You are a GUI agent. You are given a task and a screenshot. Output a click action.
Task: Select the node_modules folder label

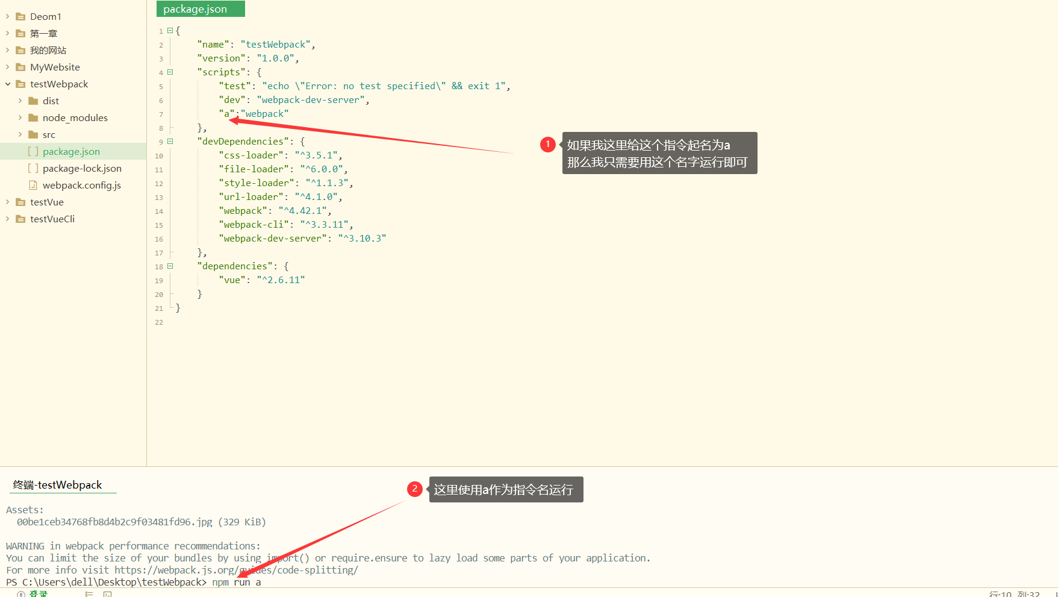75,118
